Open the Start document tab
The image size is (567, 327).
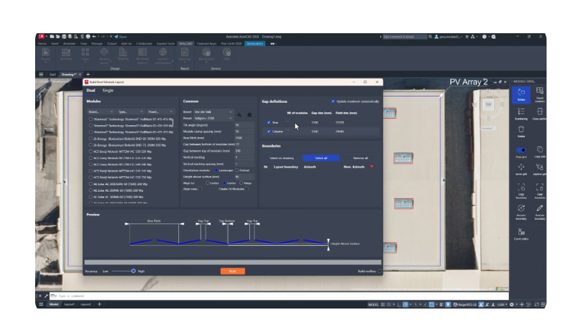coord(53,75)
